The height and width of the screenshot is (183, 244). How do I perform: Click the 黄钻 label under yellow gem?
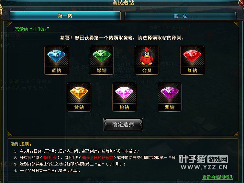pyautogui.click(x=79, y=107)
